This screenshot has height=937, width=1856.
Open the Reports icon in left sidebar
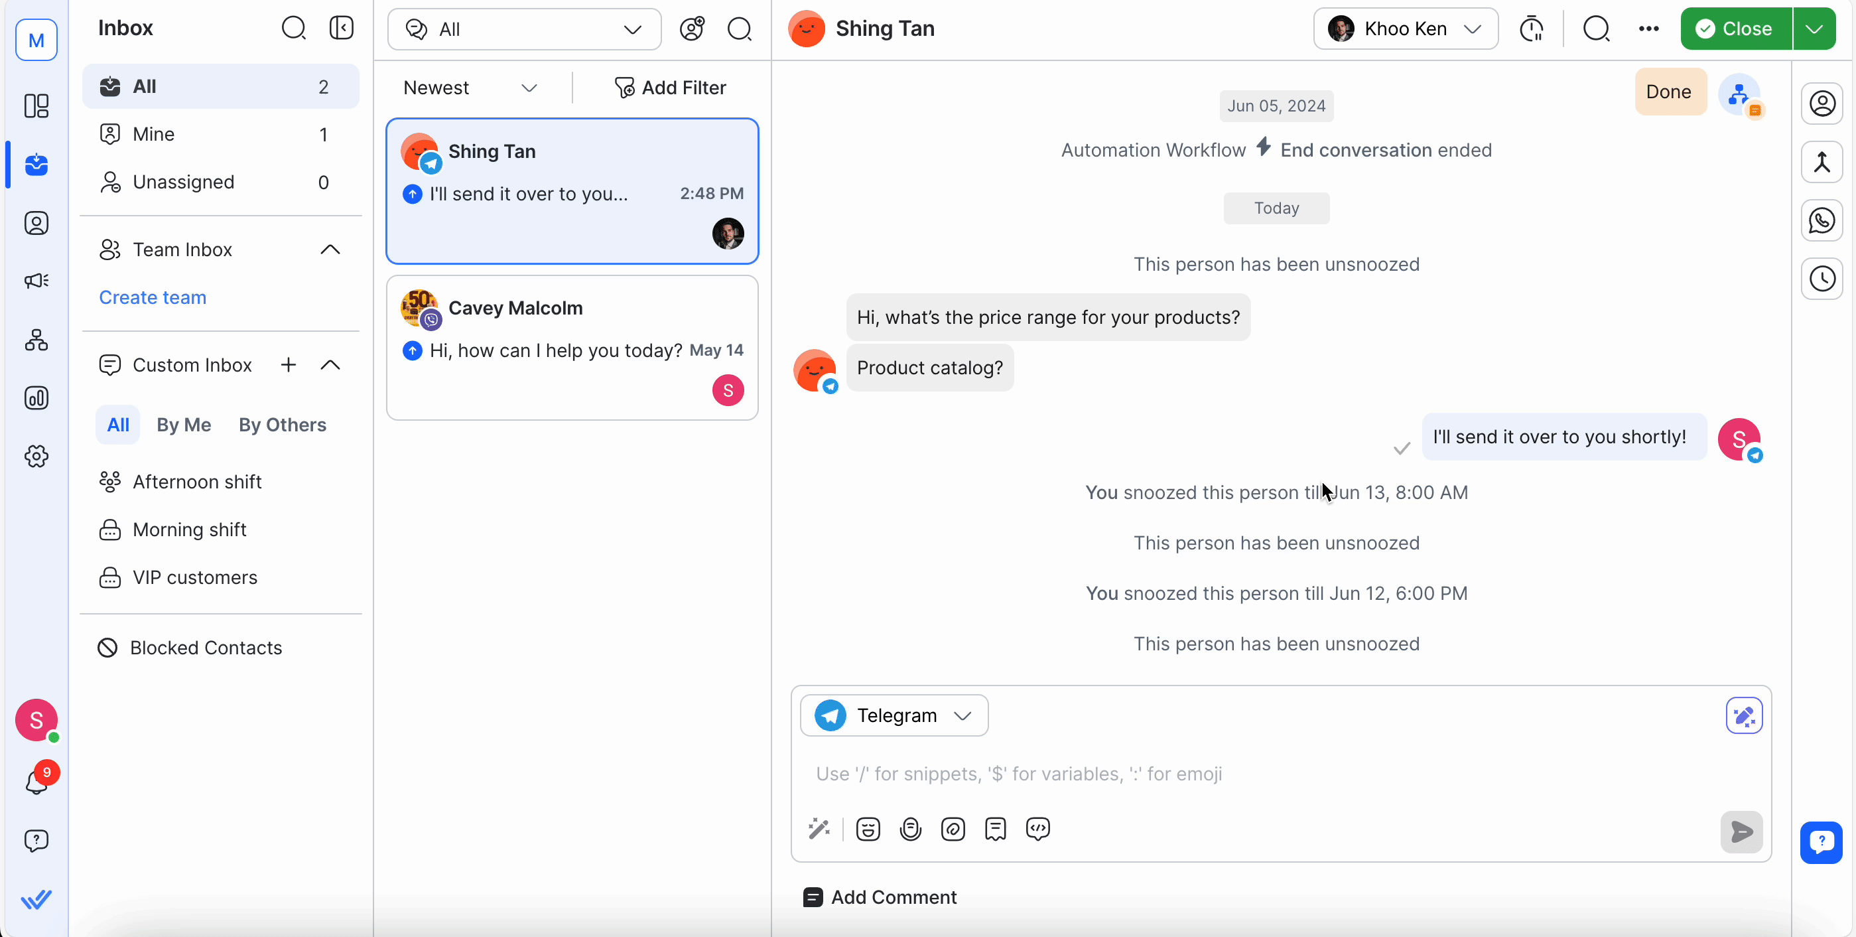coord(36,398)
